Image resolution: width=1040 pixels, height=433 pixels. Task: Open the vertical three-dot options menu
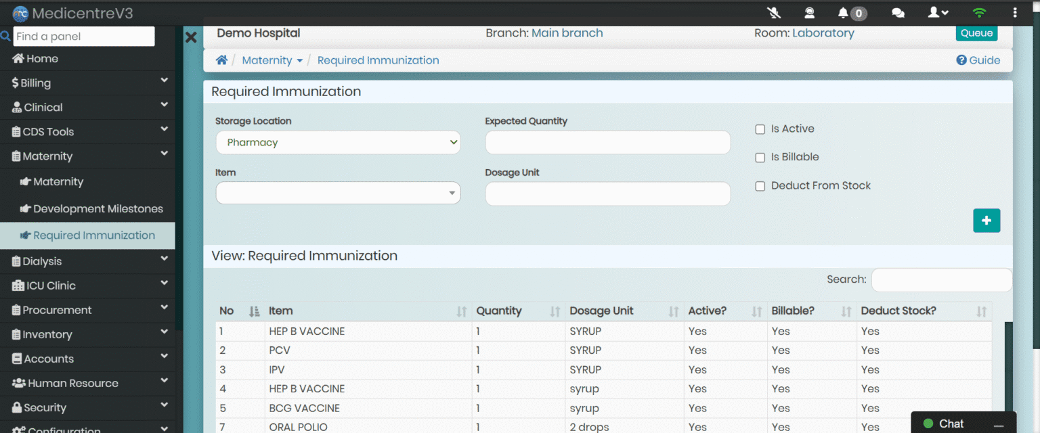pyautogui.click(x=1014, y=13)
